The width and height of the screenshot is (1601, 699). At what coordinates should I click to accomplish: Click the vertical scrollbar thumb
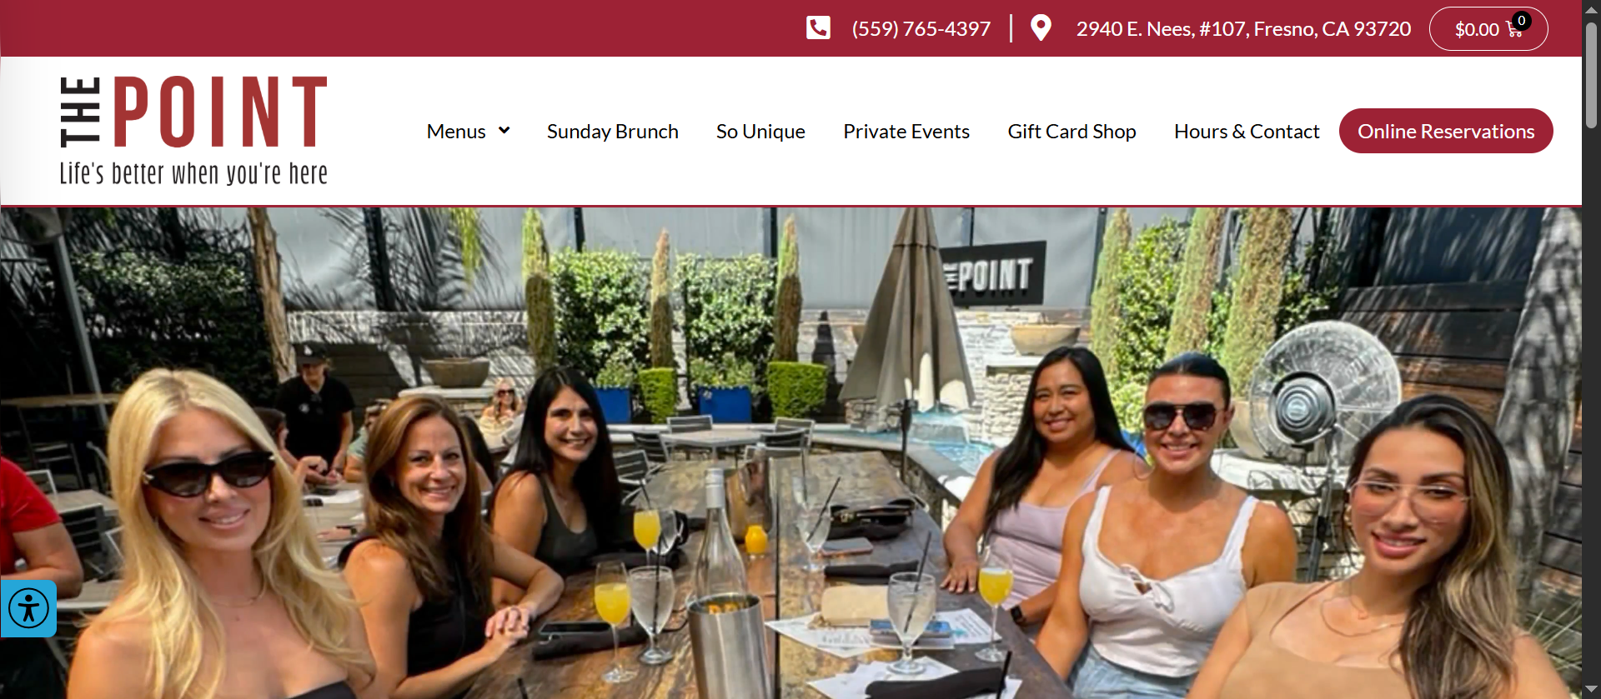1591,75
